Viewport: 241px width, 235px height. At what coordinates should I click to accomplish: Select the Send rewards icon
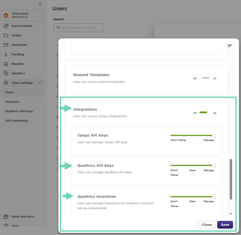6,26
